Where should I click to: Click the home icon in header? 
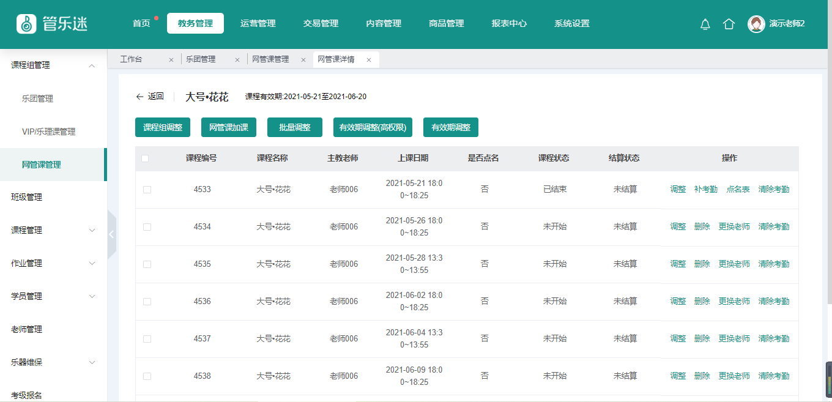click(x=729, y=24)
